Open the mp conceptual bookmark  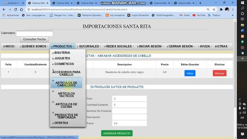tap(115, 15)
